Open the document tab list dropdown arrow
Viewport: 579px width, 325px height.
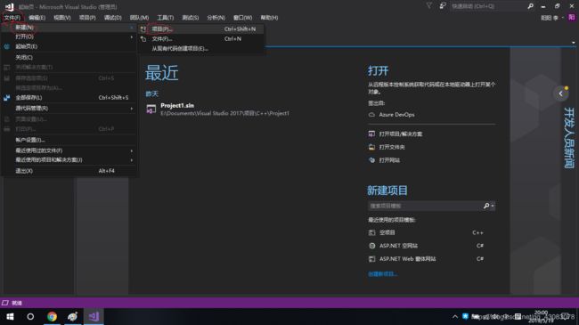coord(574,43)
